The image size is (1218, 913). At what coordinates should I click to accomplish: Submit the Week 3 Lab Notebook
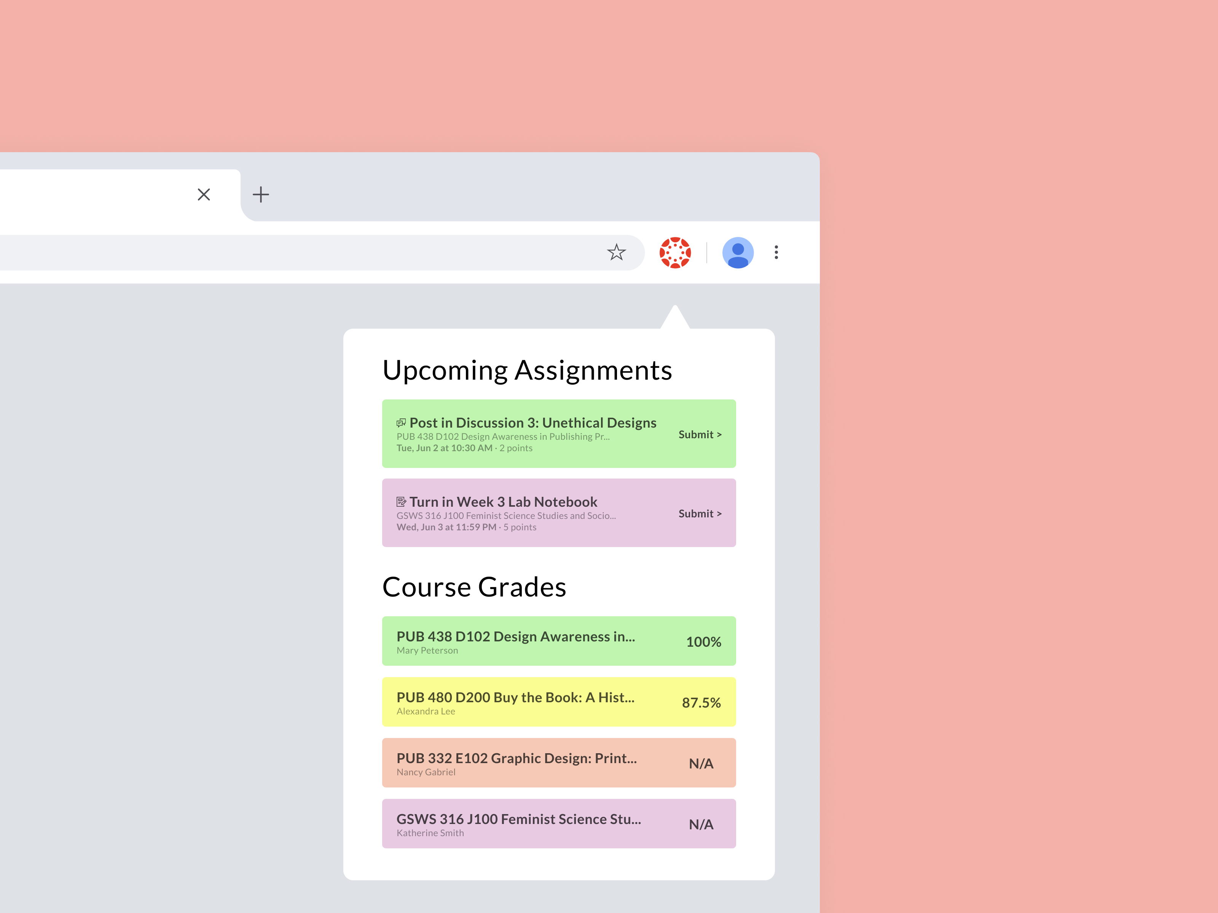click(x=699, y=514)
